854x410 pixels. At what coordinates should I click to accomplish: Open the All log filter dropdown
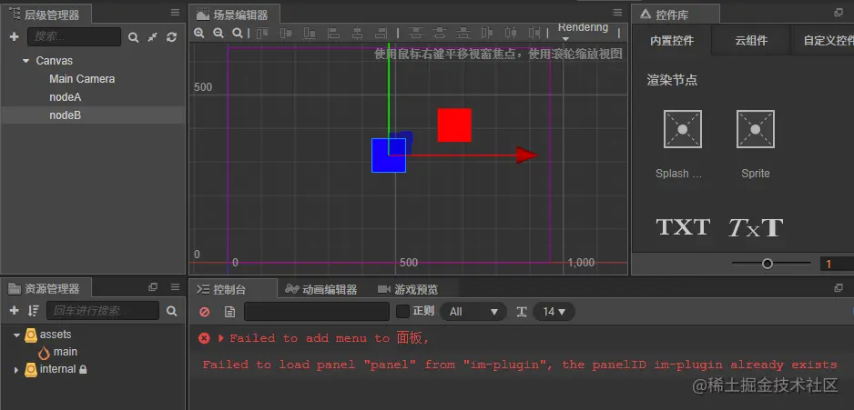[x=473, y=312]
